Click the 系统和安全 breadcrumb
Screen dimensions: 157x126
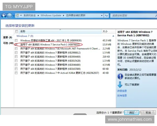(30, 15)
